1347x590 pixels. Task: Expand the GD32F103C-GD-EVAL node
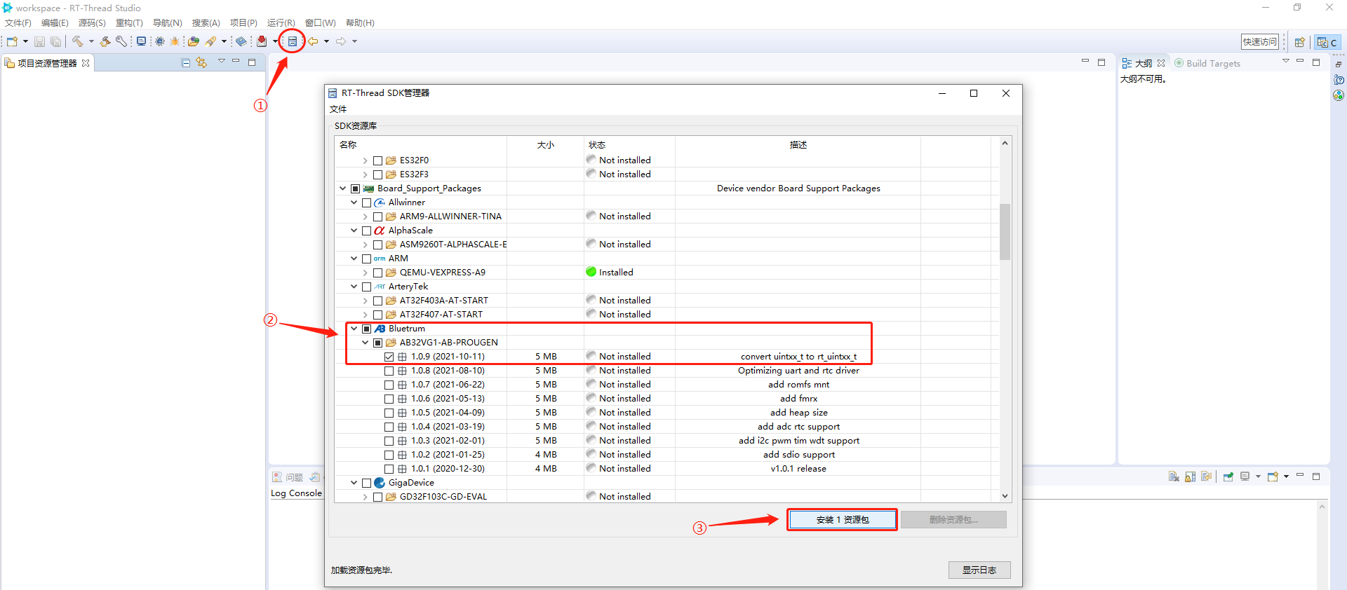click(366, 497)
